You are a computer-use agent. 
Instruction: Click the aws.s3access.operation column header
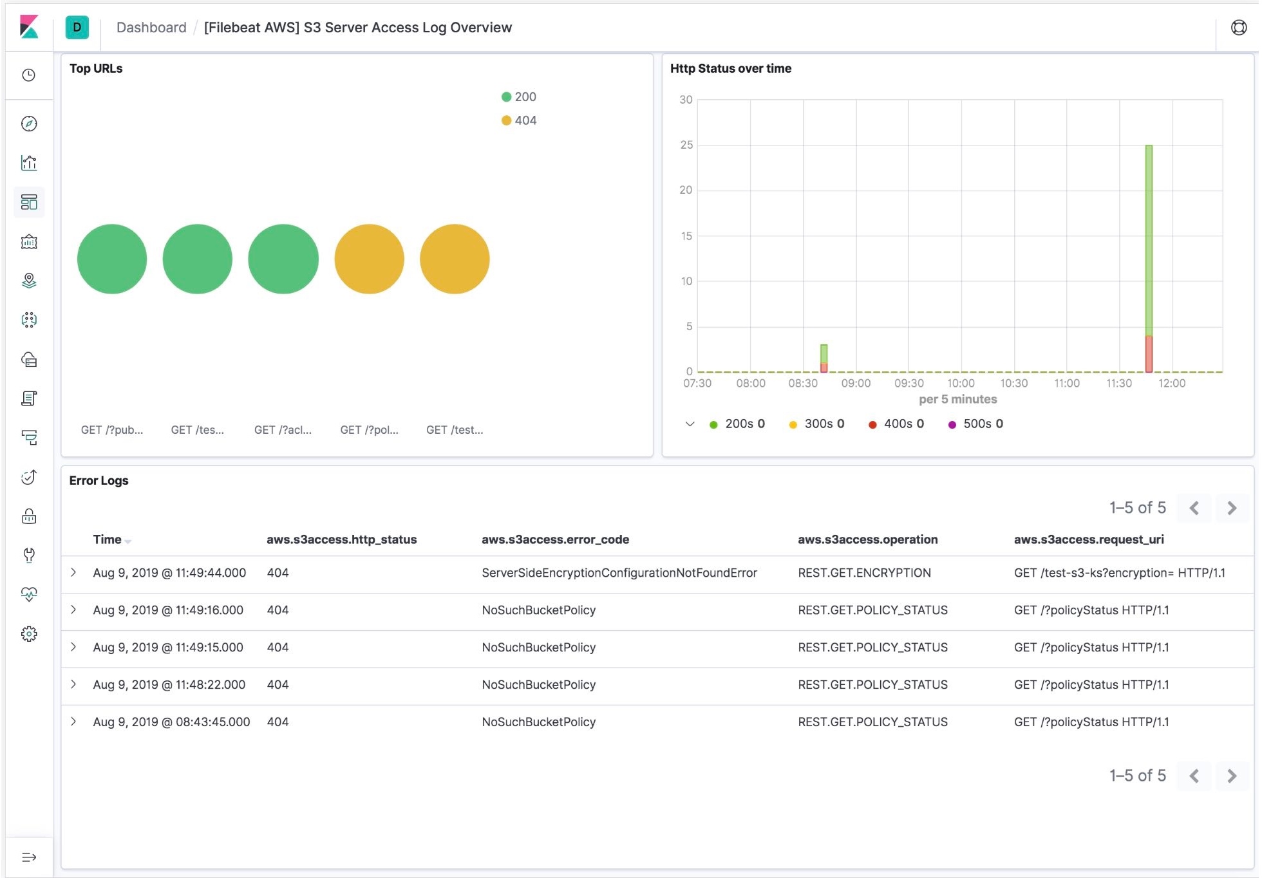click(867, 539)
